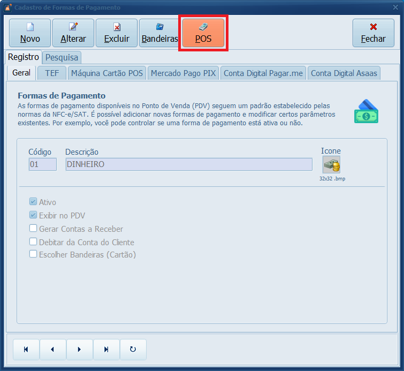Open the TEF tab
Image resolution: width=404 pixels, height=371 pixels.
pos(52,73)
